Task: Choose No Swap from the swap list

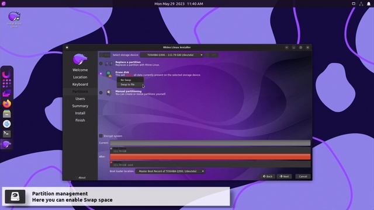Action: click(130, 80)
